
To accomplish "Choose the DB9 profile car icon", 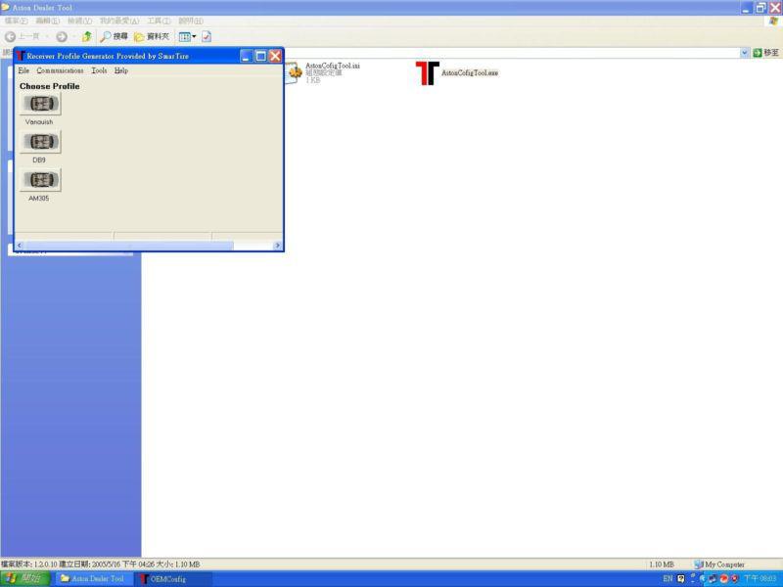I will 40,142.
